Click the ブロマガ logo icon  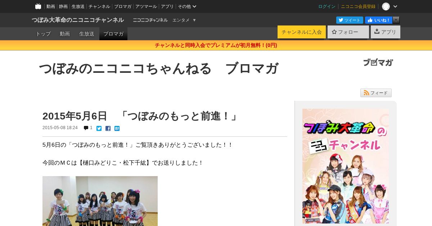(378, 62)
